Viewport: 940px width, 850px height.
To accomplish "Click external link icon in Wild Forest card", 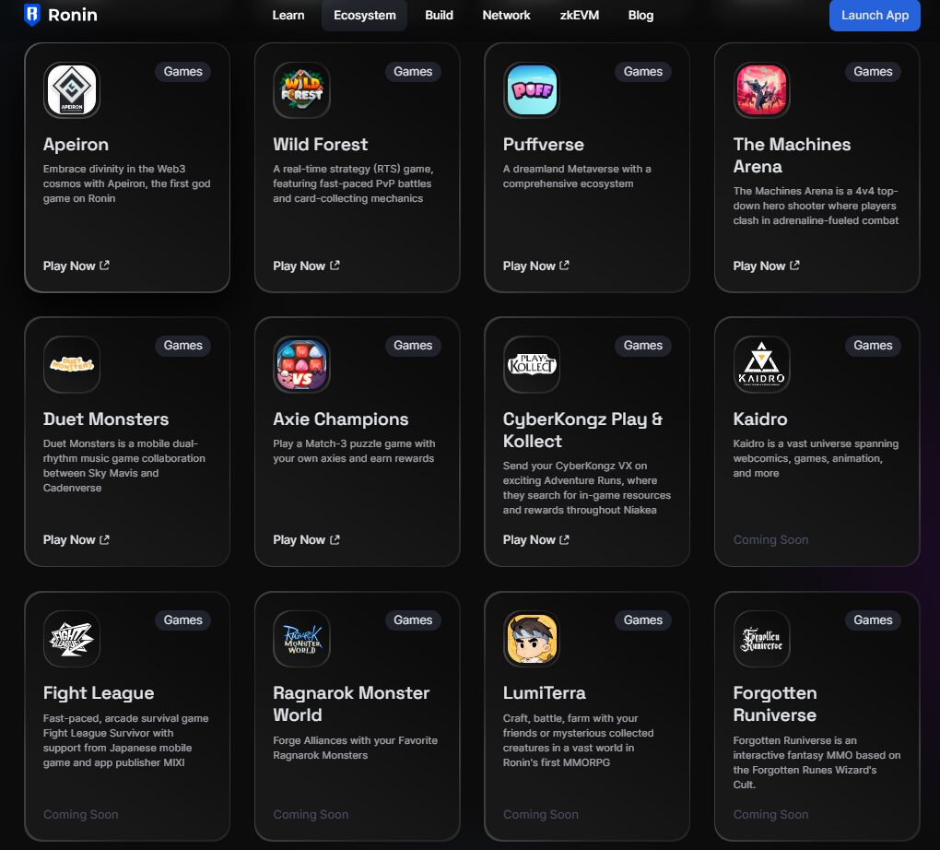I will (335, 266).
